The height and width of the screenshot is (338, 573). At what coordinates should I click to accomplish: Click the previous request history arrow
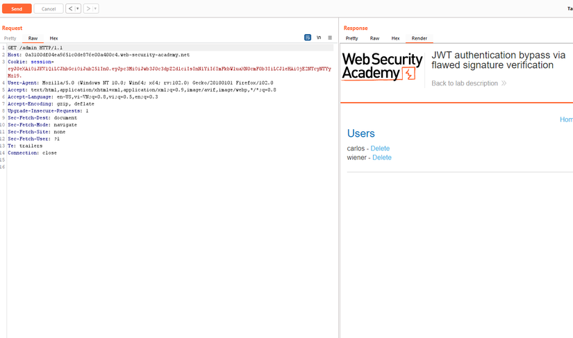click(x=70, y=9)
